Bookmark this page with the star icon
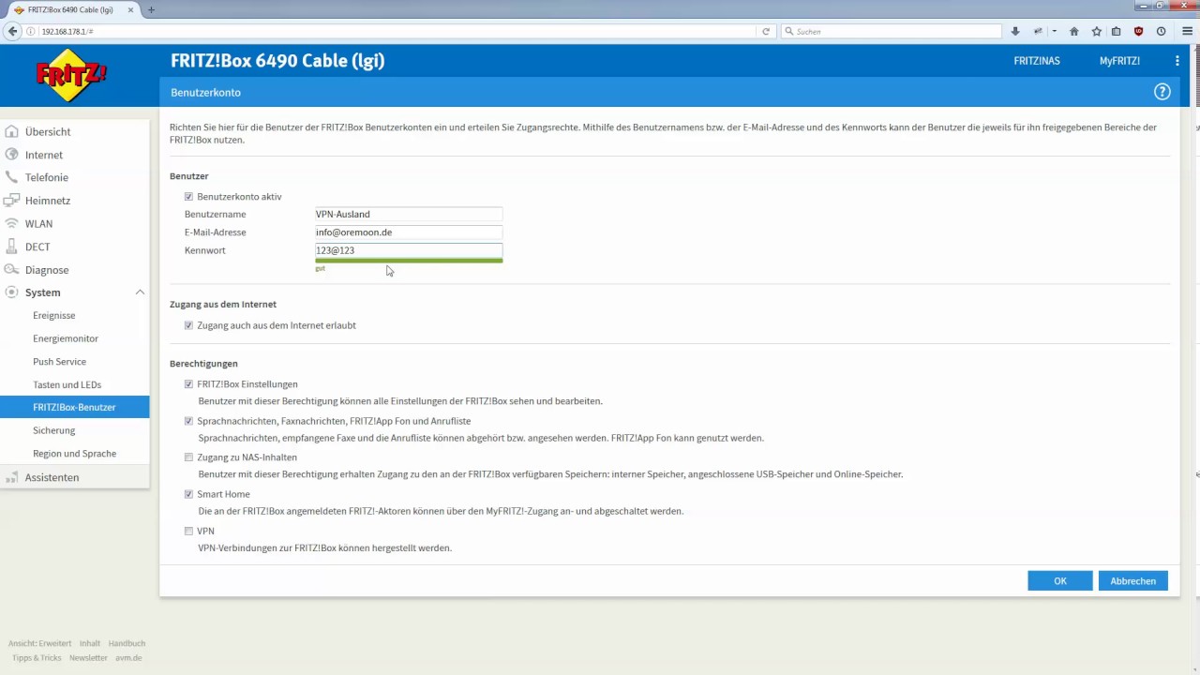Viewport: 1200px width, 675px height. (1096, 31)
